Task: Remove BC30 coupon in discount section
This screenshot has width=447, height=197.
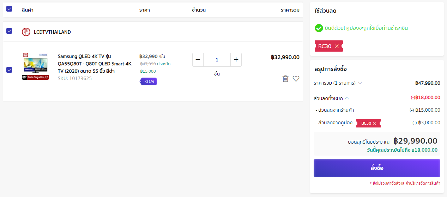Action: point(337,46)
